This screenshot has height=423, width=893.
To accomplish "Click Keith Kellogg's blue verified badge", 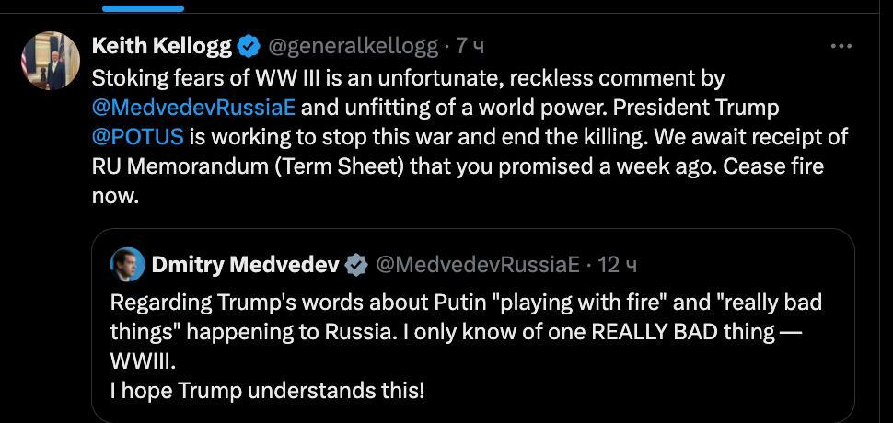I will click(x=249, y=46).
